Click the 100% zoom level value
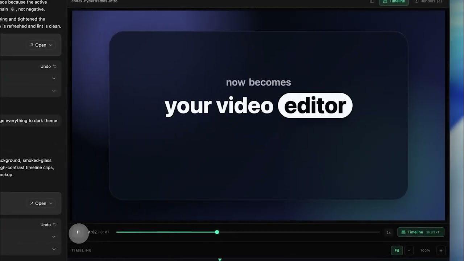 pyautogui.click(x=425, y=250)
